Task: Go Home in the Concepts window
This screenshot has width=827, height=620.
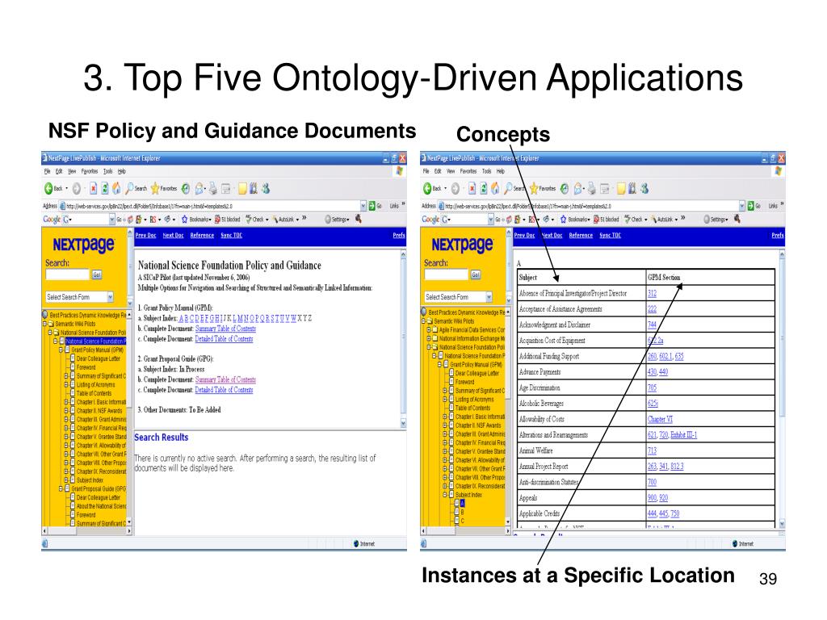Action: [x=495, y=188]
